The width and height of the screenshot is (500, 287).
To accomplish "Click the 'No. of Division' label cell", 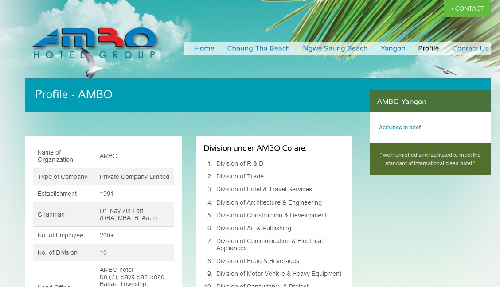I will [x=57, y=252].
